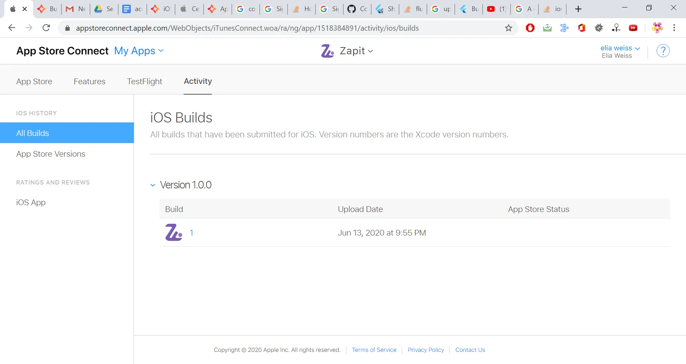Open build number 1 link
The width and height of the screenshot is (686, 364).
(192, 233)
